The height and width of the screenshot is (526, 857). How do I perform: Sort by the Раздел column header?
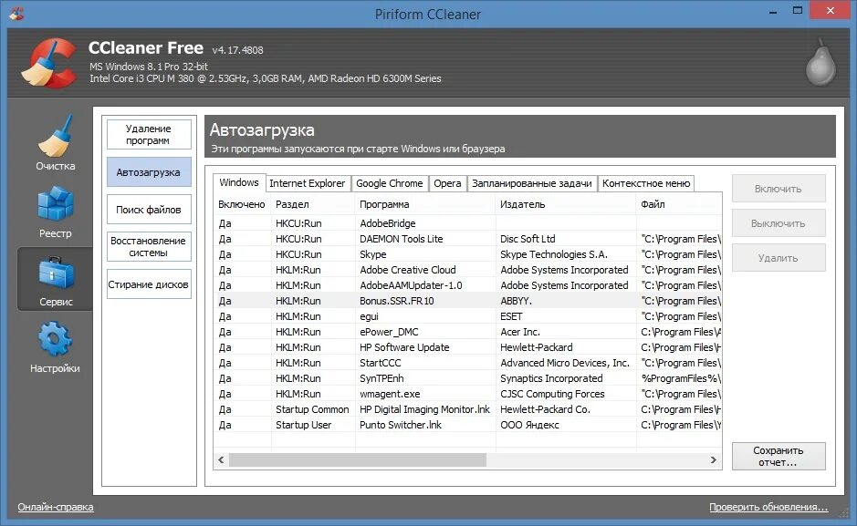(313, 204)
